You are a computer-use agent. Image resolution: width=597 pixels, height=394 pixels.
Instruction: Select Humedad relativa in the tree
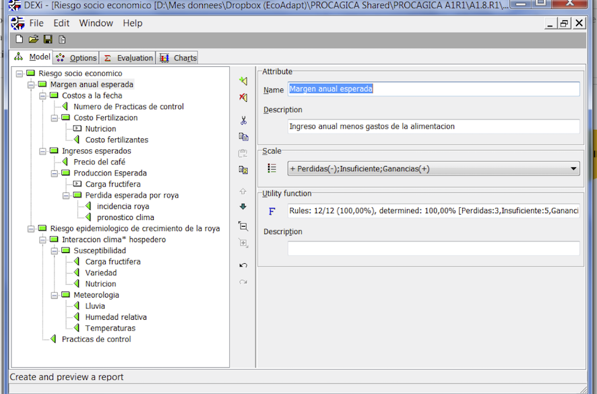(x=115, y=317)
